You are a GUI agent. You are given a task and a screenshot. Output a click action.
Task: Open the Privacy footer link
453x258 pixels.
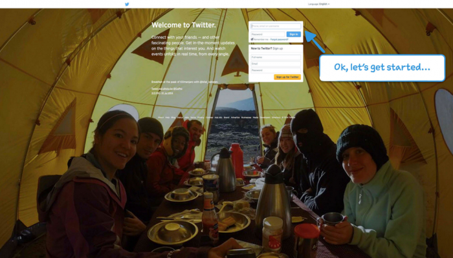[x=201, y=117]
